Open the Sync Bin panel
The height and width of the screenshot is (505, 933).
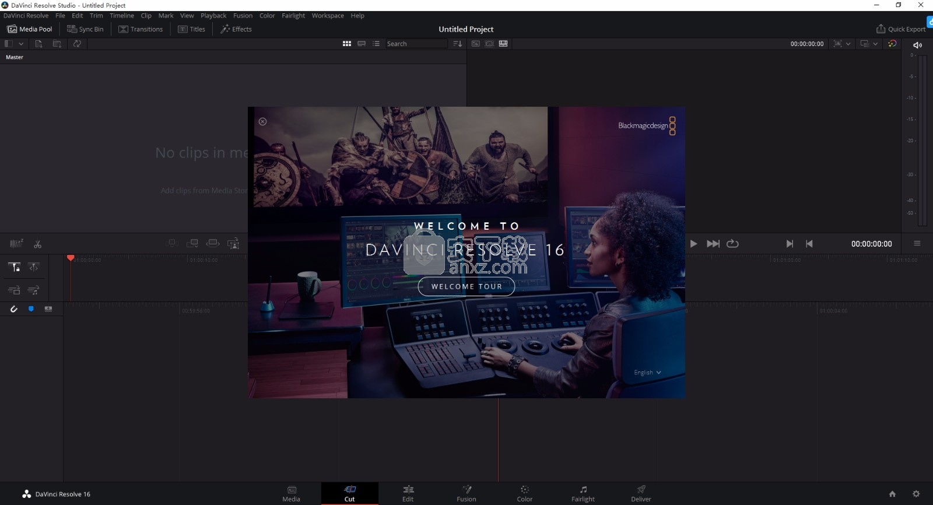[x=85, y=29]
